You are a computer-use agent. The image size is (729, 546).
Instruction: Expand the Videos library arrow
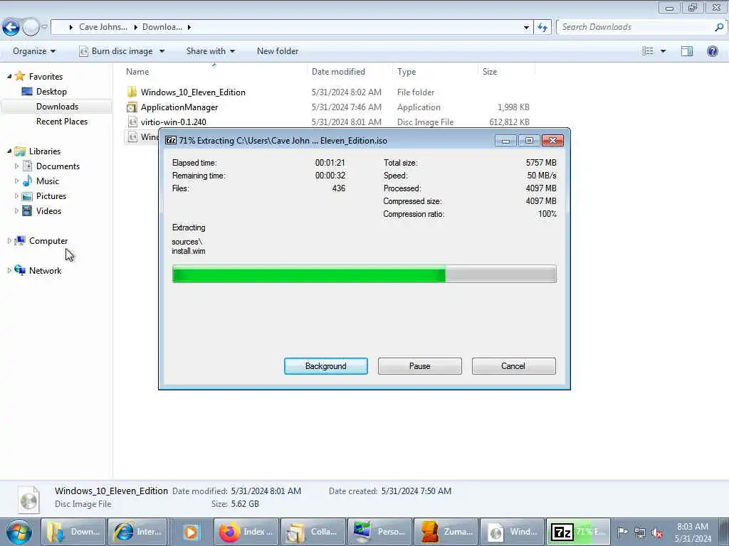[17, 210]
